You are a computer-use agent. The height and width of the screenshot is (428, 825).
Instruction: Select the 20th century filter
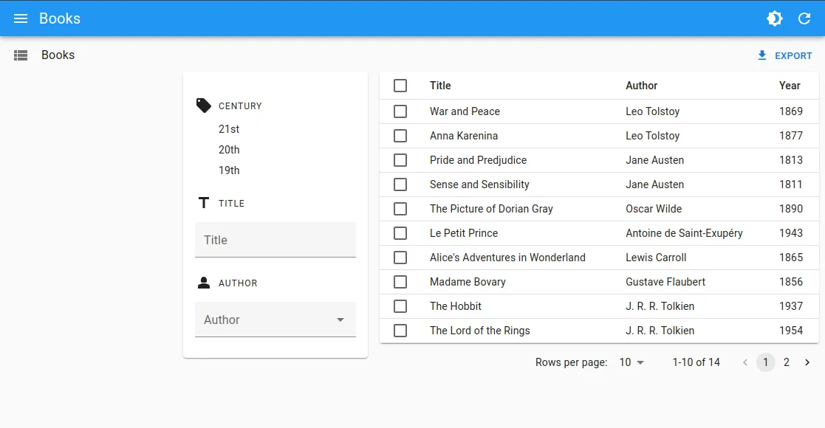(x=229, y=149)
